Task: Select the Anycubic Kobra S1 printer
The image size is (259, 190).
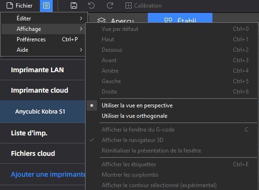Action: 43,112
